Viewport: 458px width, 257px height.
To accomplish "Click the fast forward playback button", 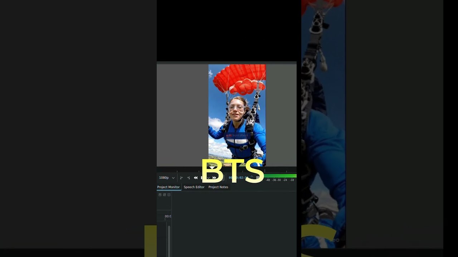I will [x=214, y=178].
